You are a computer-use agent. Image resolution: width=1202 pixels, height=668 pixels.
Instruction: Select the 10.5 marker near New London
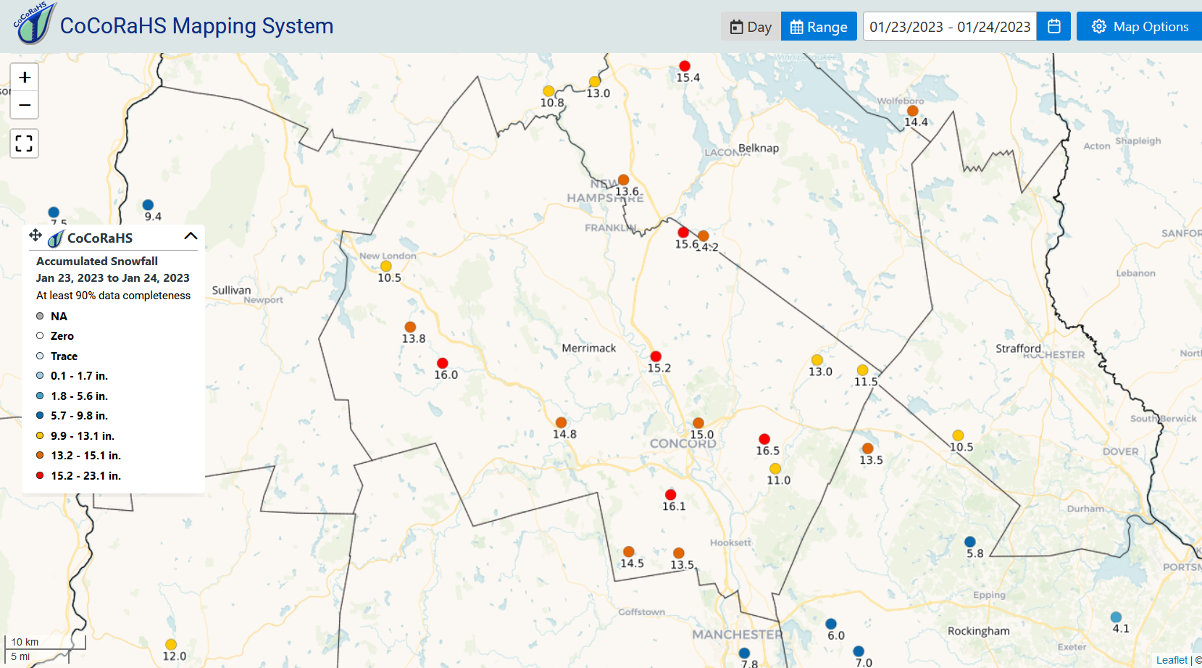pos(386,266)
